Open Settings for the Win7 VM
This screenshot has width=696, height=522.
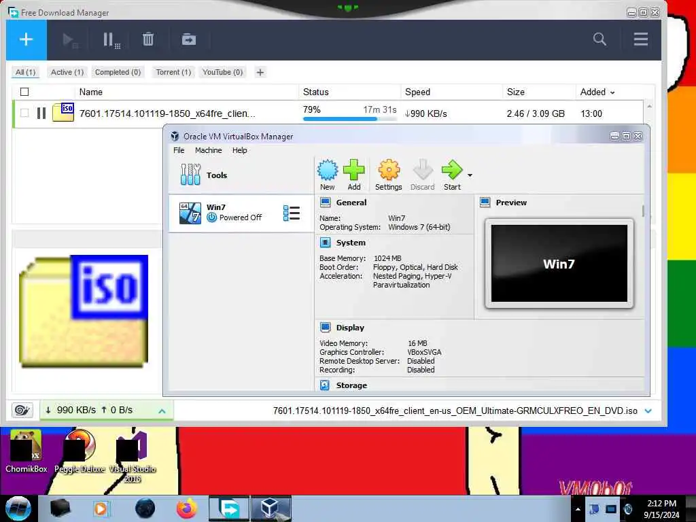(388, 175)
